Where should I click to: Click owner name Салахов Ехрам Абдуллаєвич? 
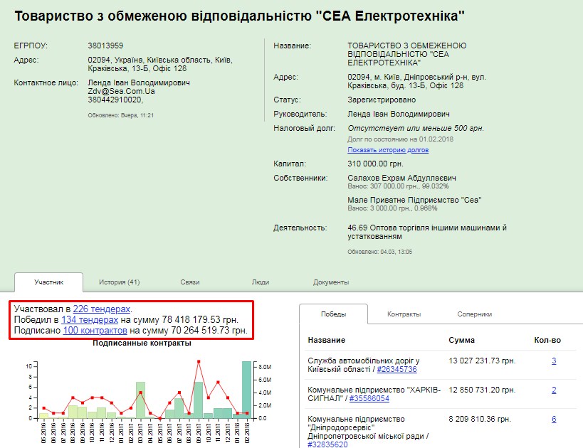[x=401, y=178]
